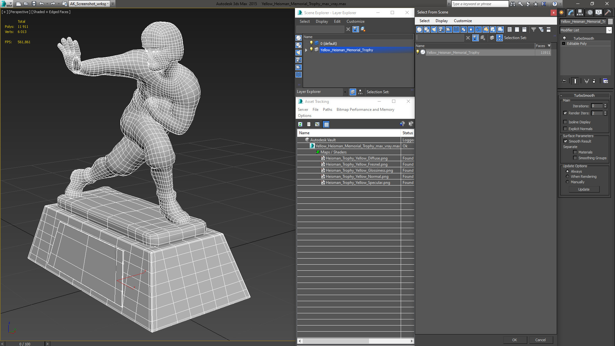
Task: Click Configure Modifier Sets icon
Action: tap(605, 81)
